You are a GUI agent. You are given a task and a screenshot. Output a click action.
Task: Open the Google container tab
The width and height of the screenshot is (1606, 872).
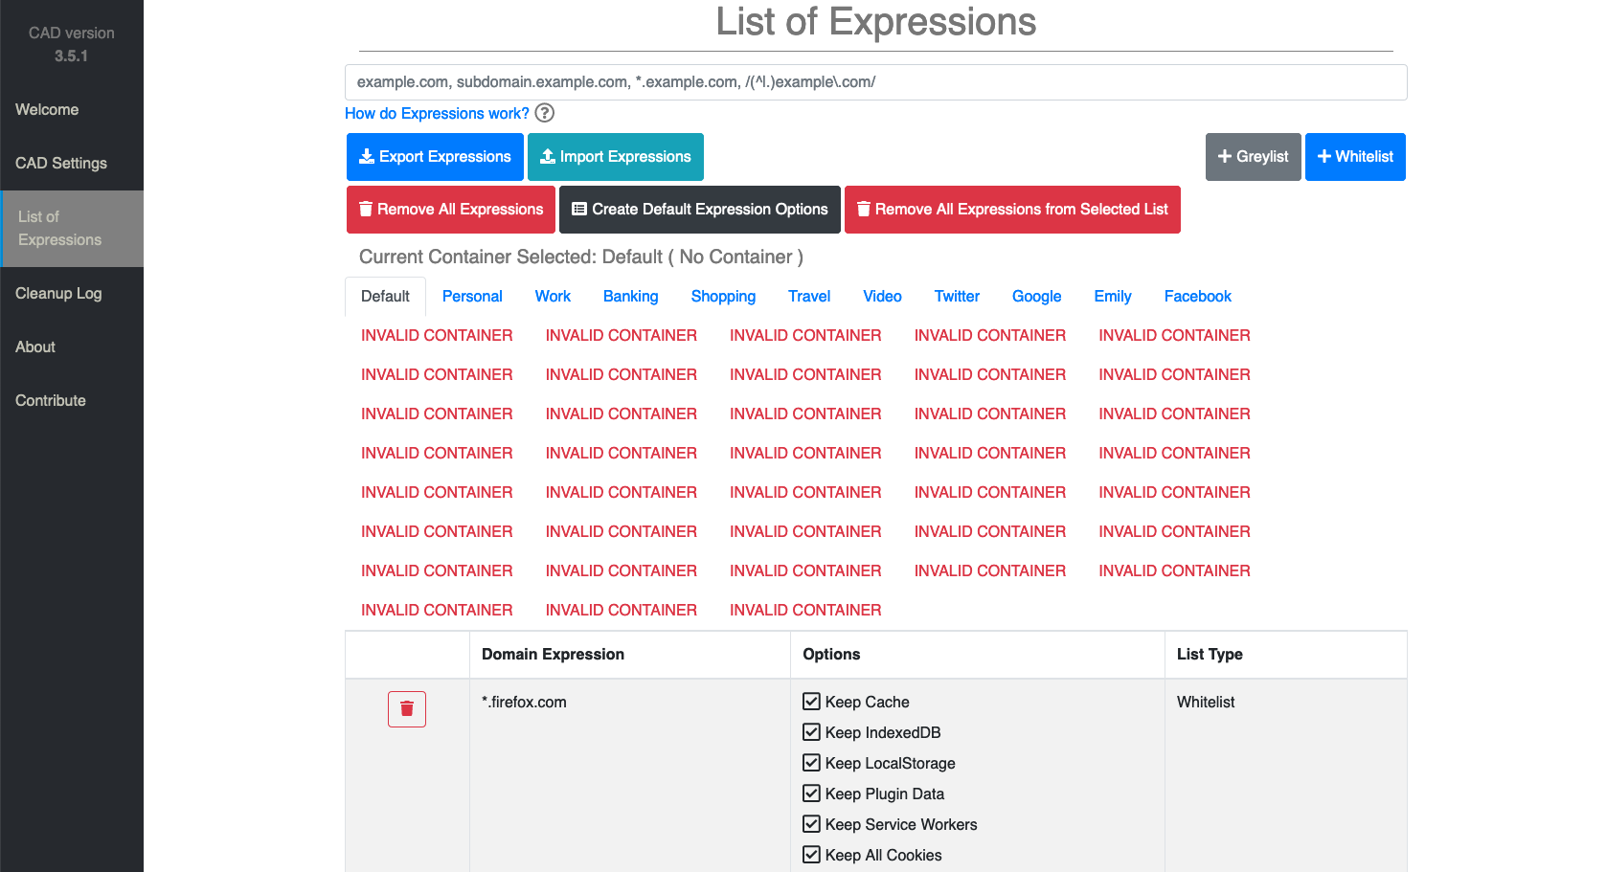[x=1037, y=297]
